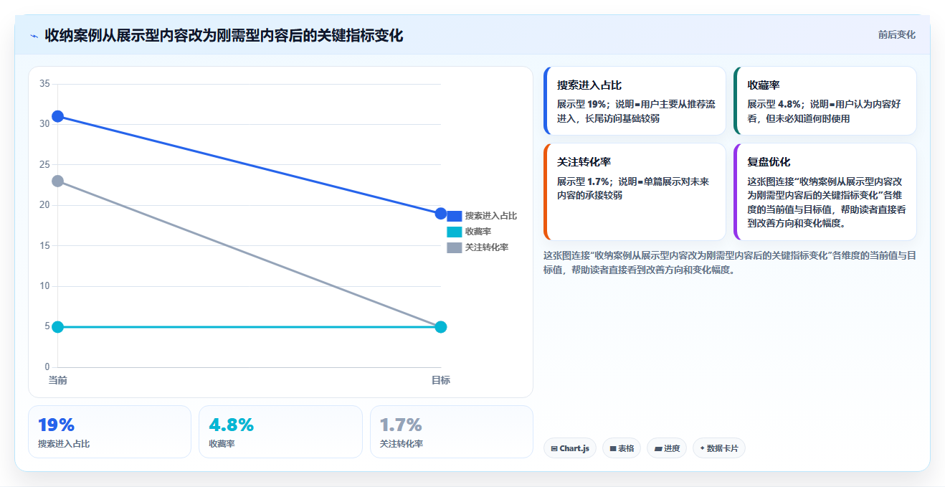This screenshot has width=945, height=487.
Task: Click 搜索进入占比 legend label text
Action: click(490, 216)
